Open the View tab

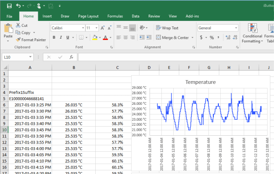(173, 16)
